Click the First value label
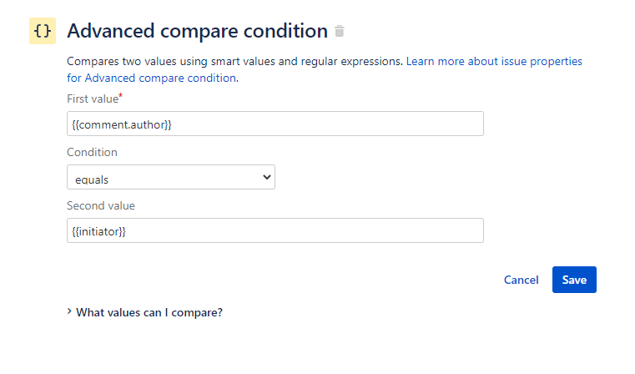Image resolution: width=635 pixels, height=374 pixels. coord(92,99)
